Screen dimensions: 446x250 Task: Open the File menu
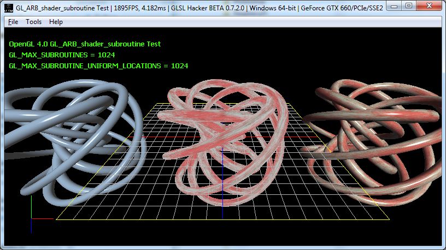(x=13, y=22)
